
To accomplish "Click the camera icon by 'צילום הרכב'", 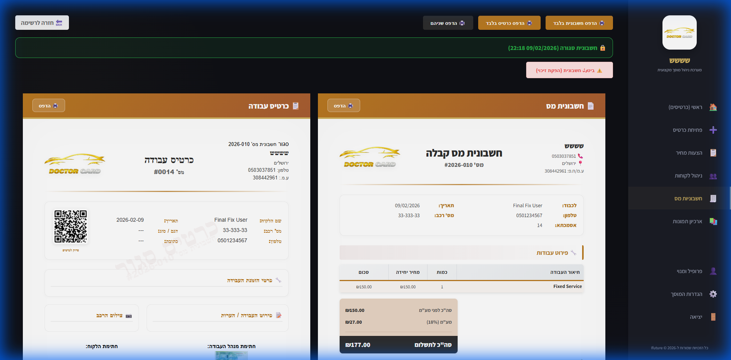I will click(x=129, y=316).
